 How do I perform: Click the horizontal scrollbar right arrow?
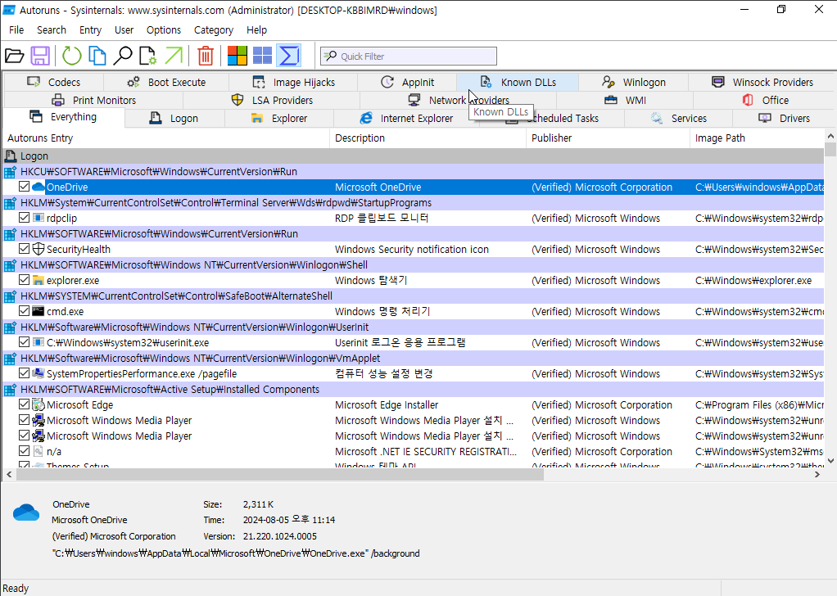click(x=817, y=474)
